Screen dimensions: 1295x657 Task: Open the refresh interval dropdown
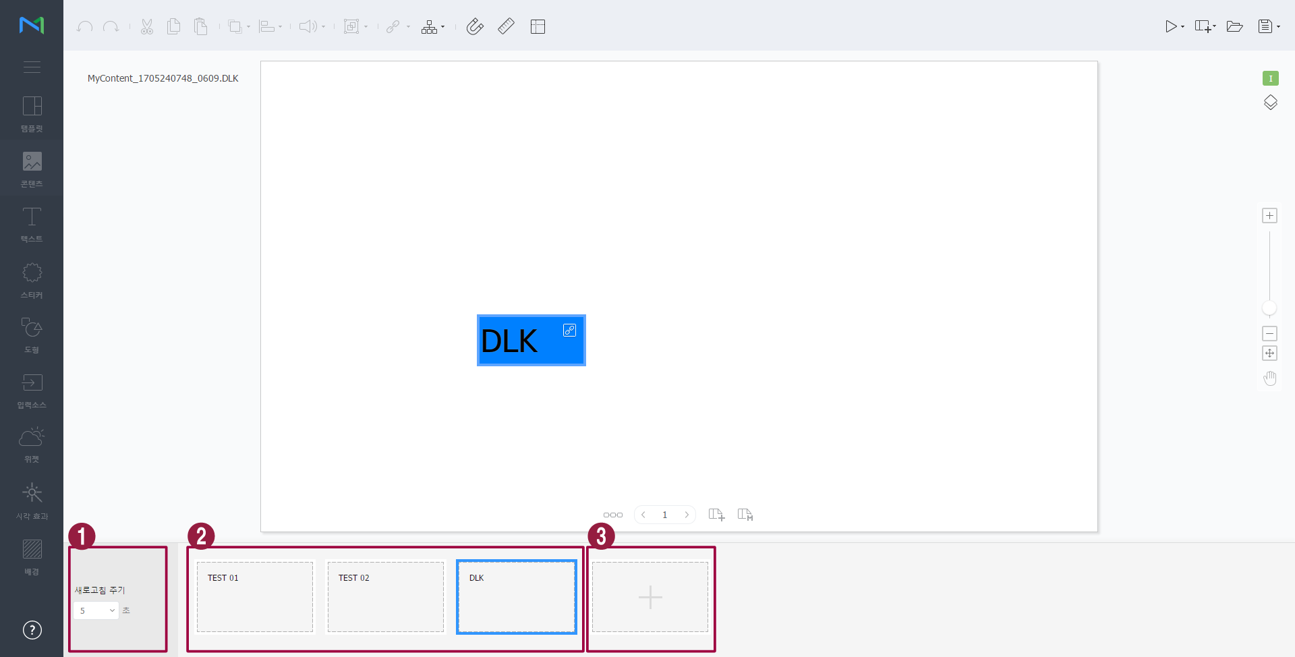tap(96, 610)
